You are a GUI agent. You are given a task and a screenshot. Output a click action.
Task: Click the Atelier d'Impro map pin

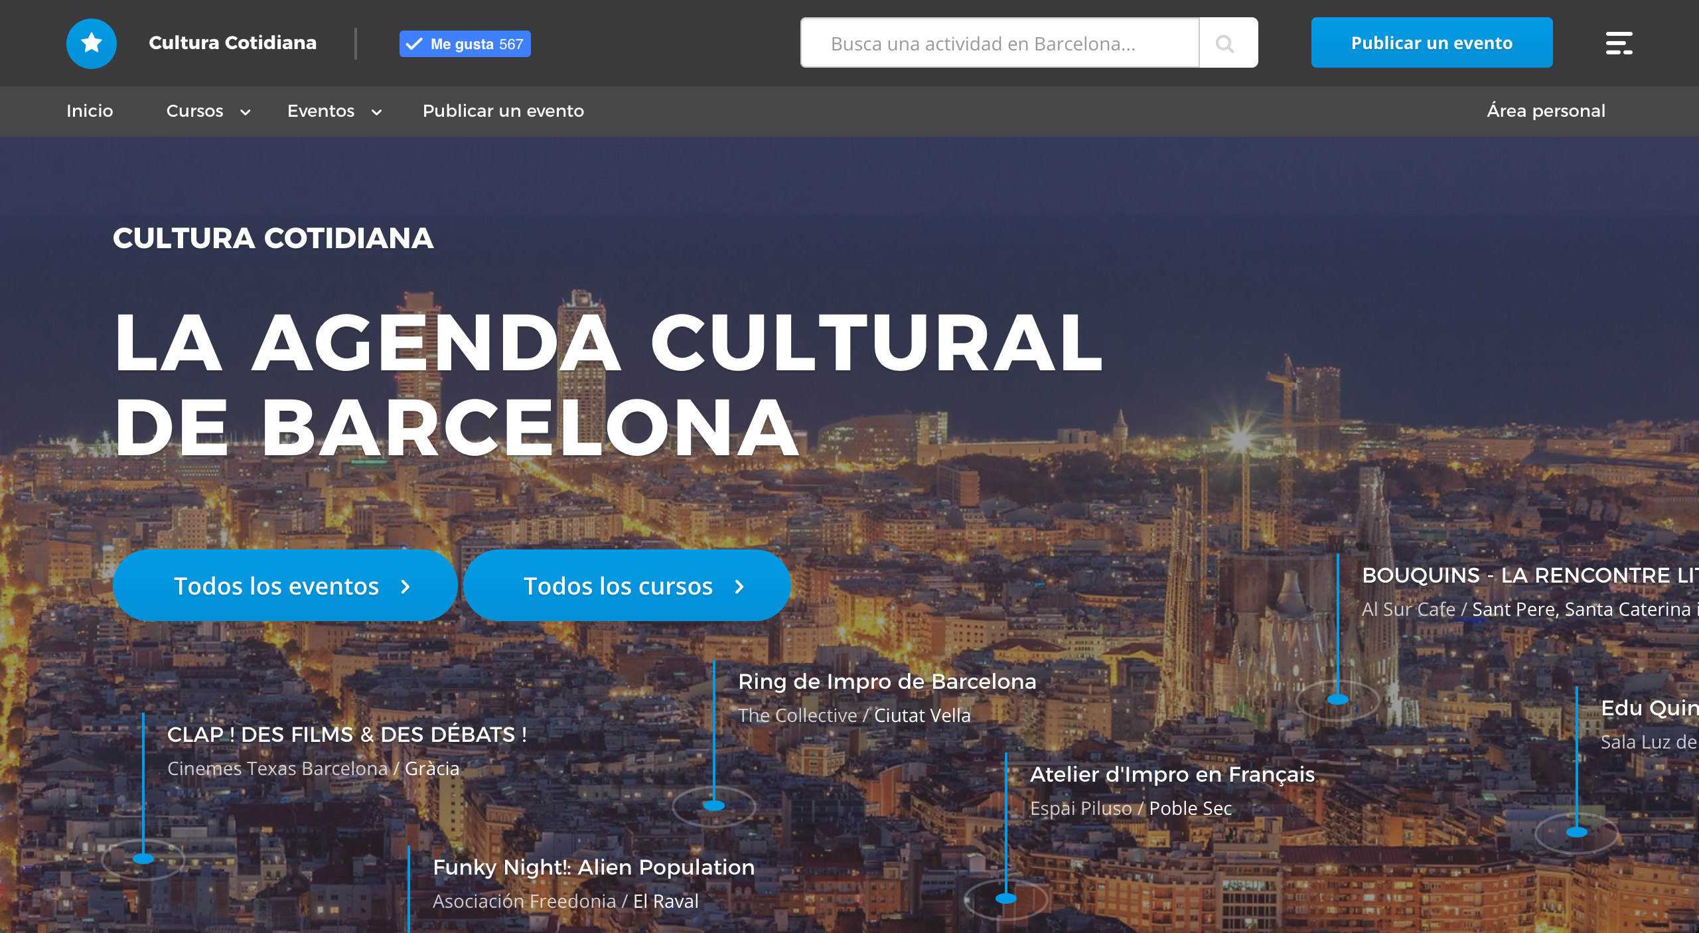[x=1006, y=898]
